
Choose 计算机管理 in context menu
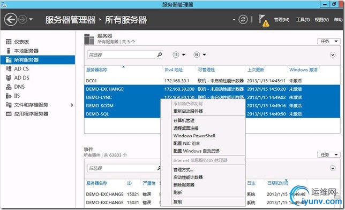click(x=184, y=120)
